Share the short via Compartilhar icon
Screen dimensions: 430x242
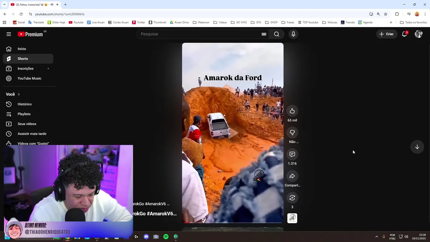(x=292, y=176)
